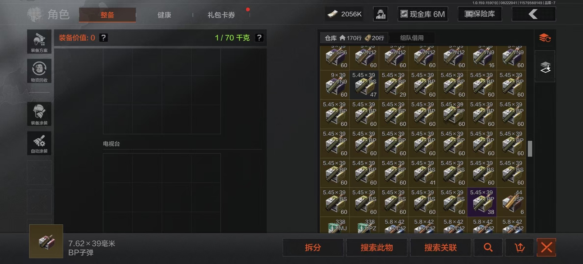Open the 保险库 safe button
The height and width of the screenshot is (264, 583).
(x=480, y=14)
